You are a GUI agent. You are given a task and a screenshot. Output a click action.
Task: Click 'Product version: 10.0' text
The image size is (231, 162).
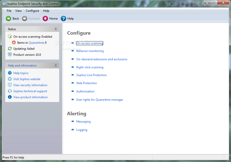point(27,55)
